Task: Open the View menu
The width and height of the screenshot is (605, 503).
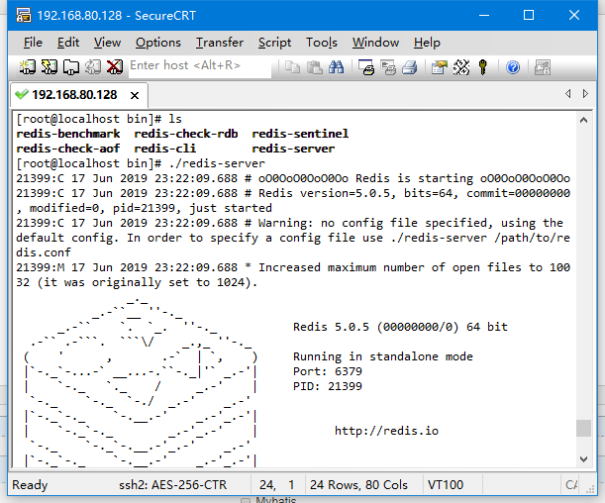Action: pyautogui.click(x=107, y=43)
